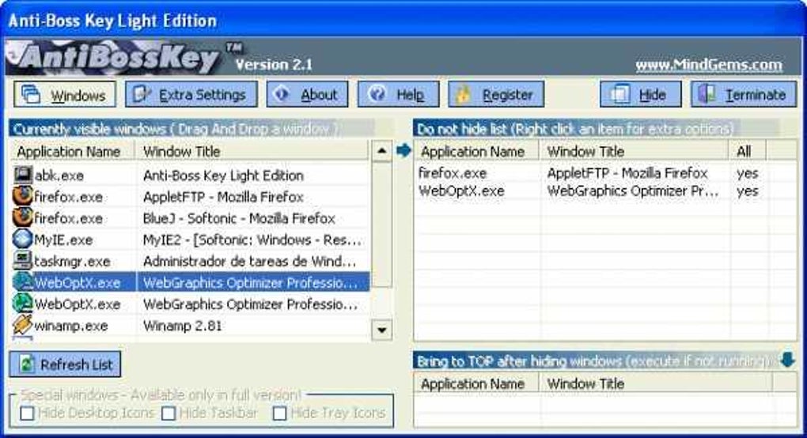Click 'WebGraphics Optimizer Pr...' in do-not-hide list
Image resolution: width=807 pixels, height=438 pixels.
(x=633, y=191)
